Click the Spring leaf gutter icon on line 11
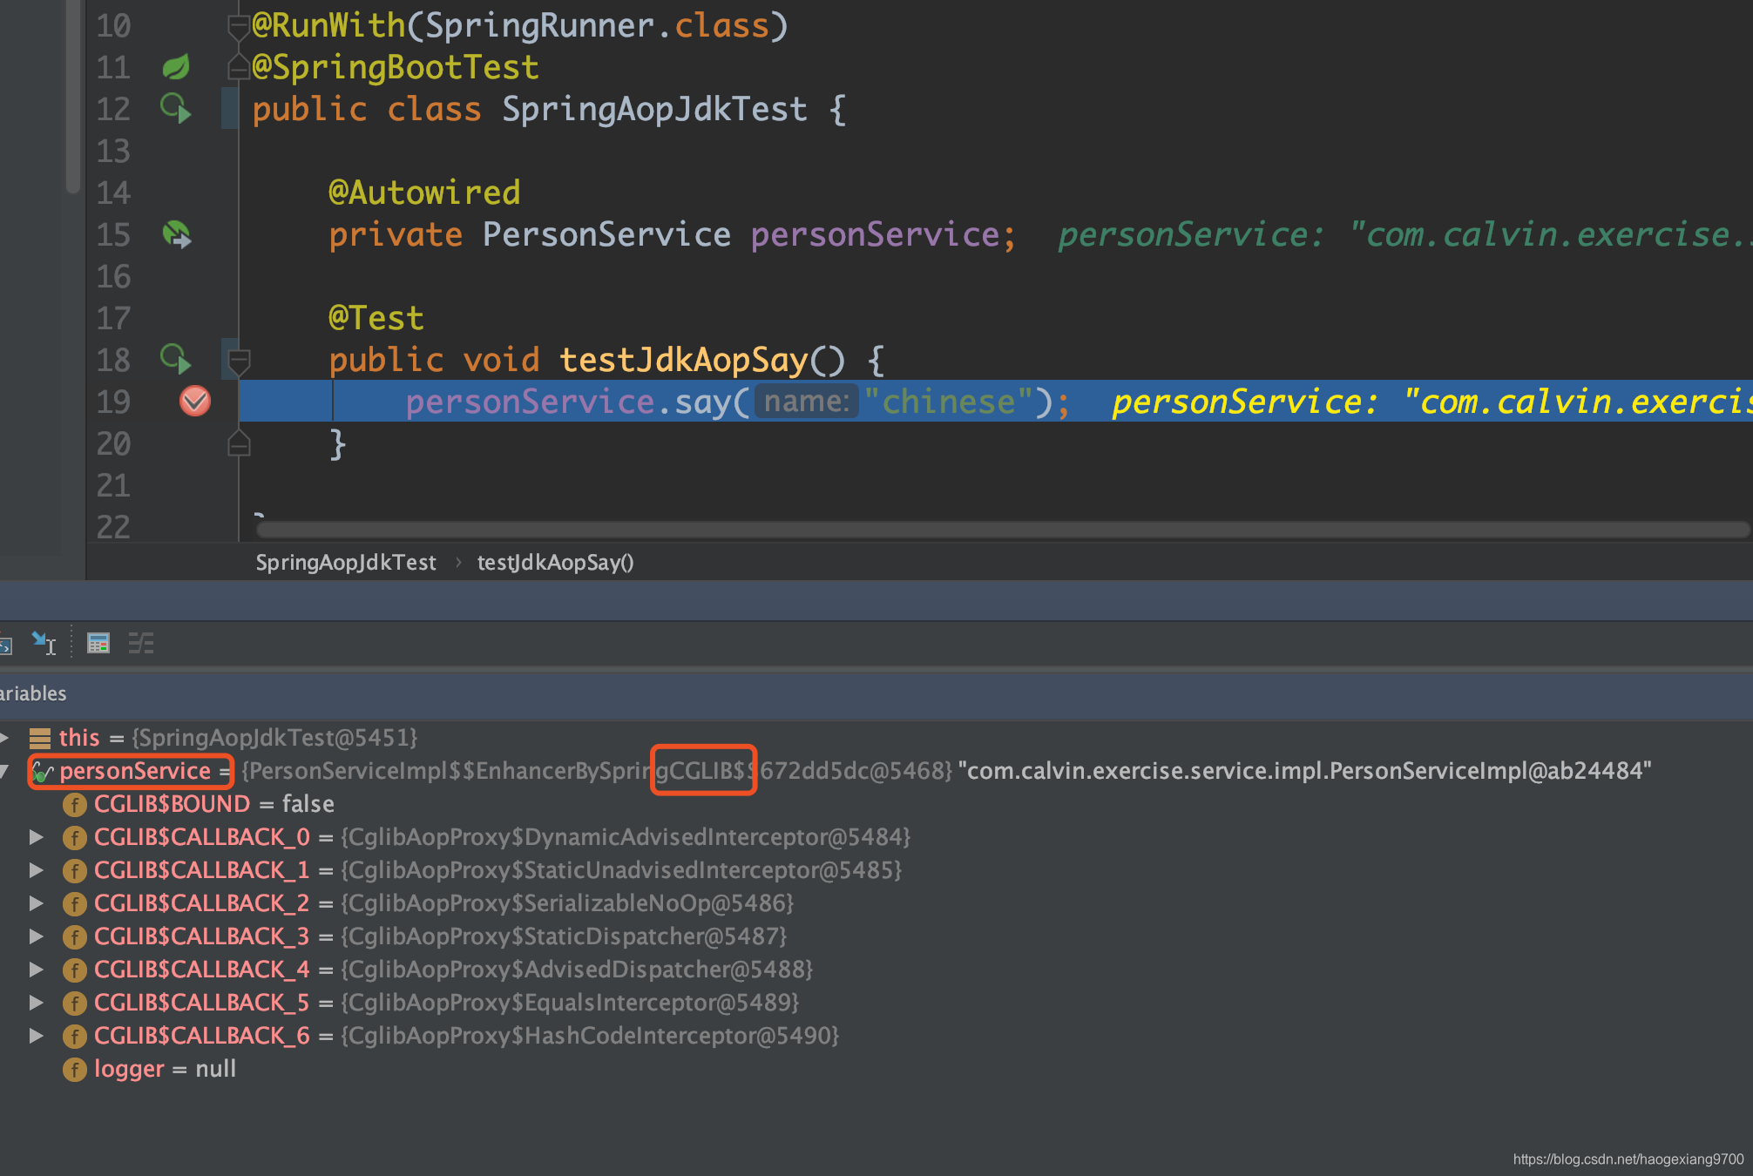This screenshot has height=1176, width=1753. [x=176, y=67]
